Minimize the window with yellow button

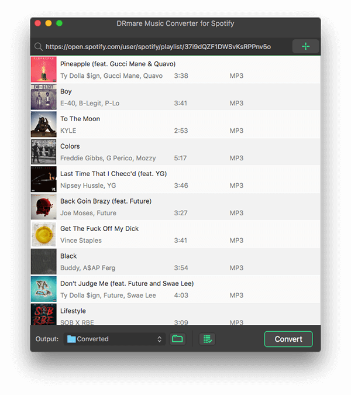pyautogui.click(x=49, y=23)
